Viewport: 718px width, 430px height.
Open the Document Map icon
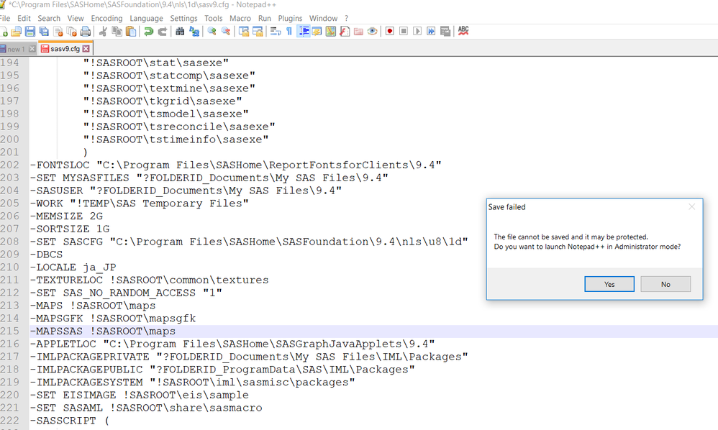(x=331, y=31)
